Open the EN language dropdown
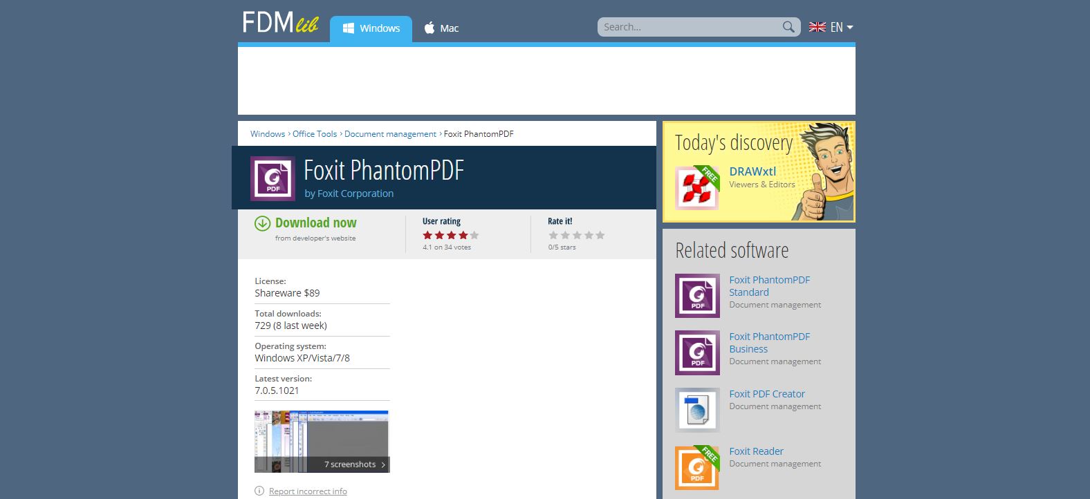The height and width of the screenshot is (499, 1090). (841, 27)
